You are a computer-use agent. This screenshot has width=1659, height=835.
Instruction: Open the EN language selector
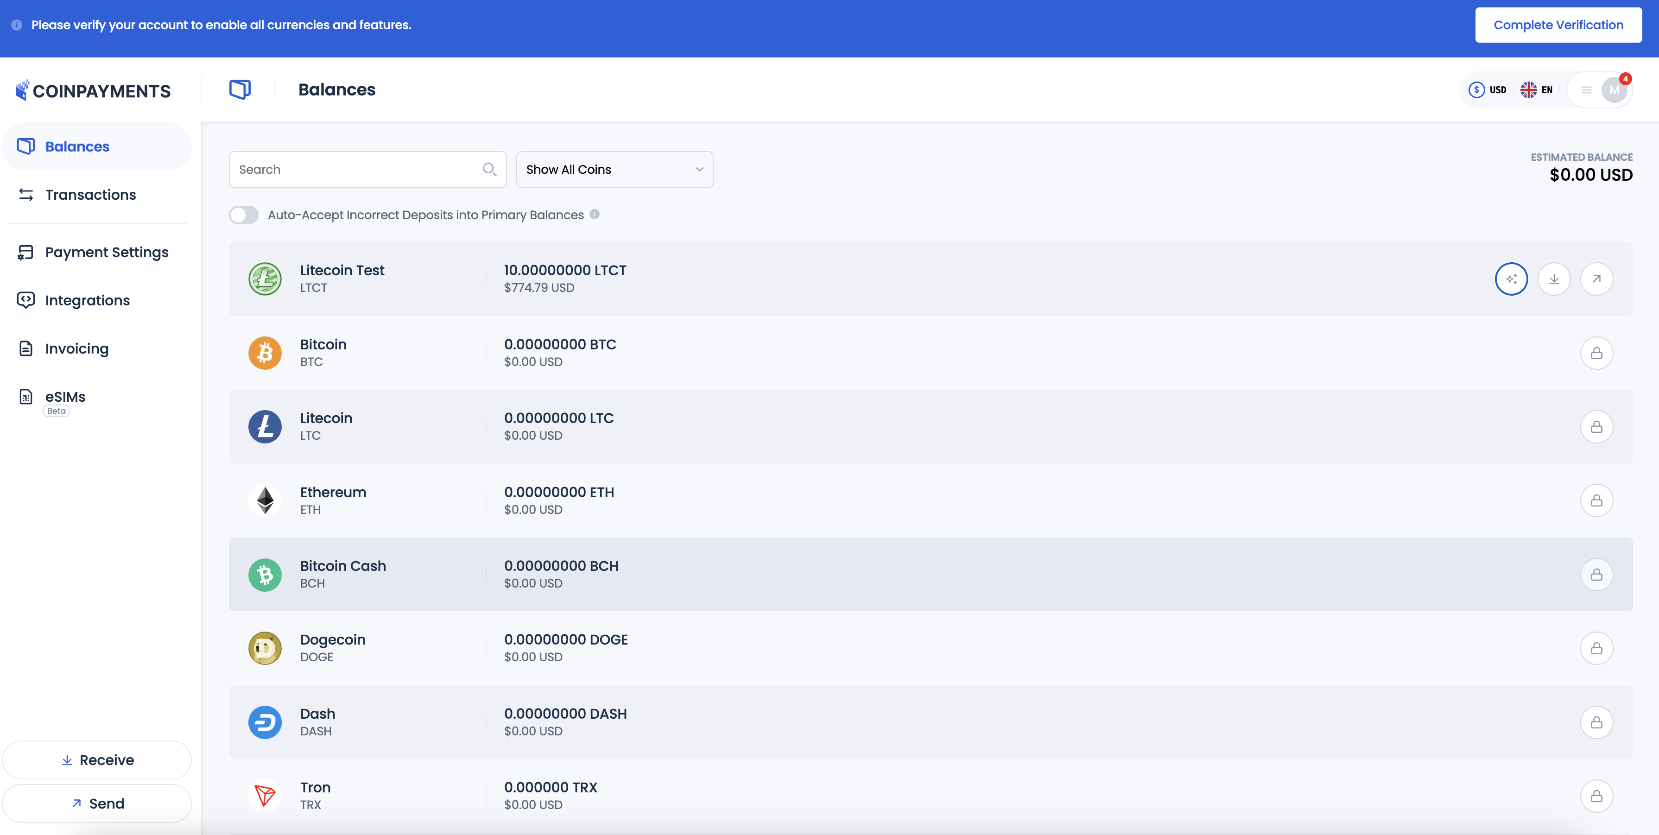point(1537,90)
